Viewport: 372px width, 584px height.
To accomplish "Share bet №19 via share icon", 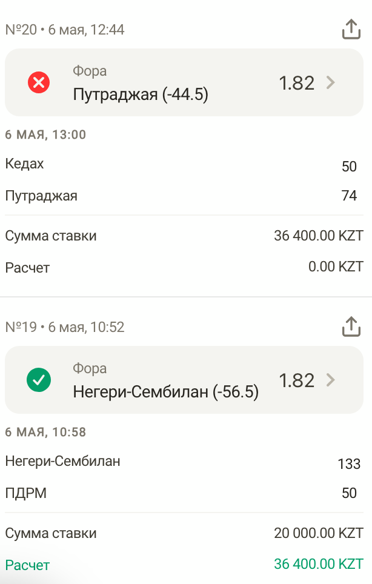I will 351,327.
